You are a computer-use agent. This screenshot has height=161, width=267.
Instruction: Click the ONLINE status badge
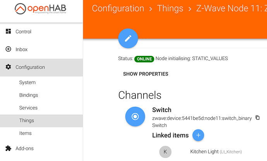(x=144, y=59)
